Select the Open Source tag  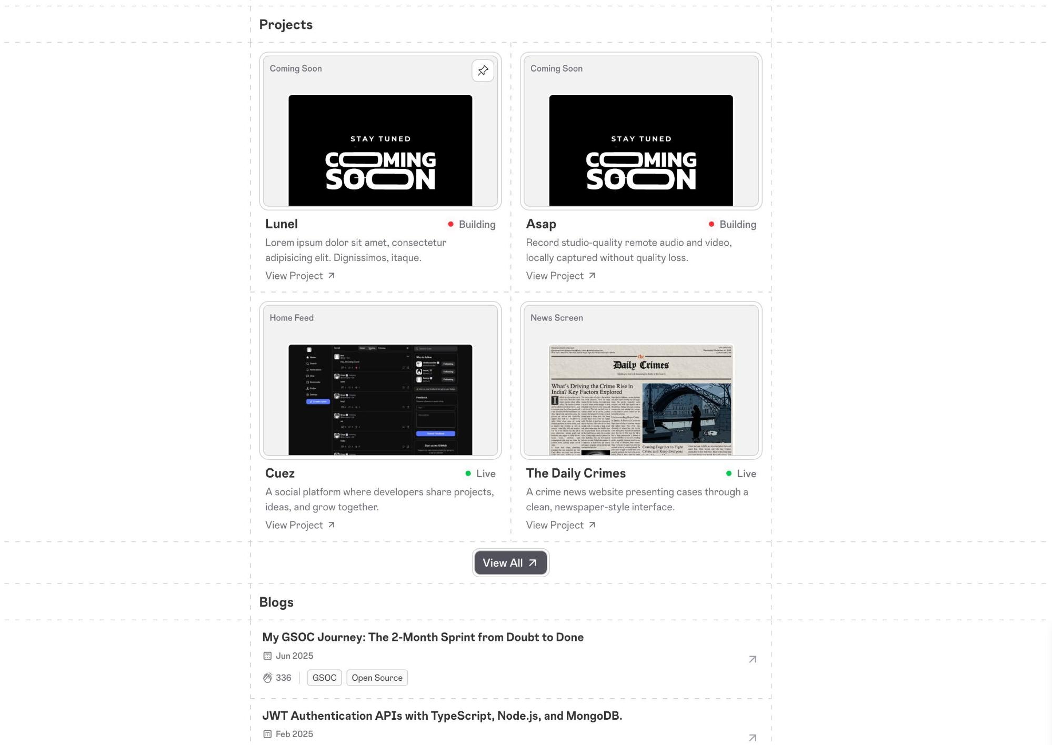point(377,678)
